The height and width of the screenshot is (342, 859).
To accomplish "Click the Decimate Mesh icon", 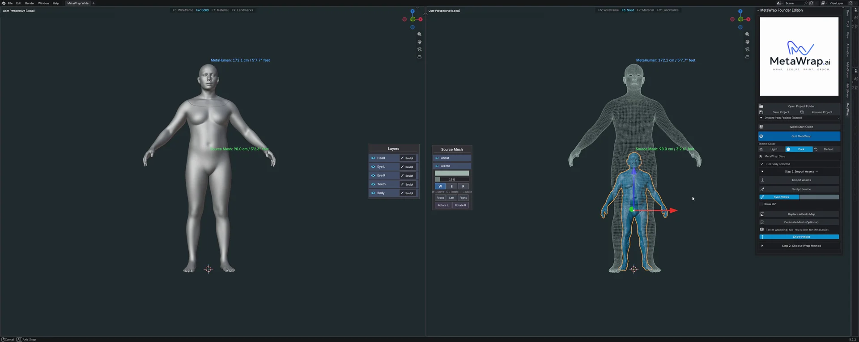I will pos(762,222).
